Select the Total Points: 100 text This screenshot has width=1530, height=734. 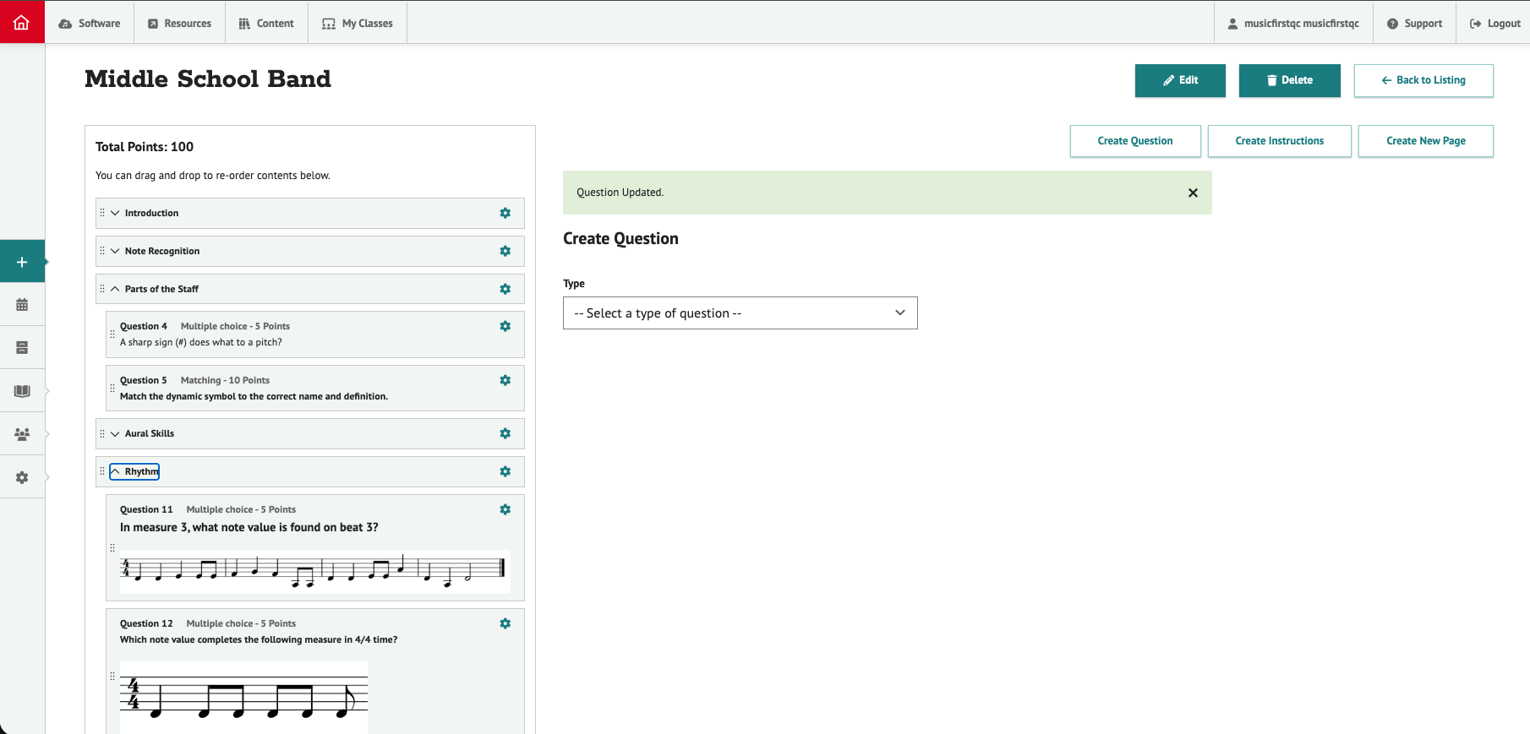click(145, 147)
